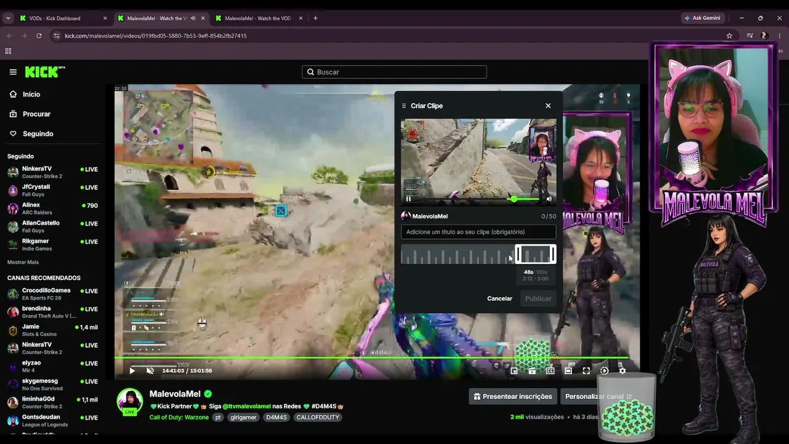Reload the current page
Image resolution: width=789 pixels, height=444 pixels.
coord(39,36)
